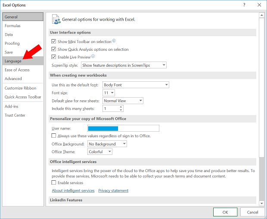Open the Save category

point(23,52)
